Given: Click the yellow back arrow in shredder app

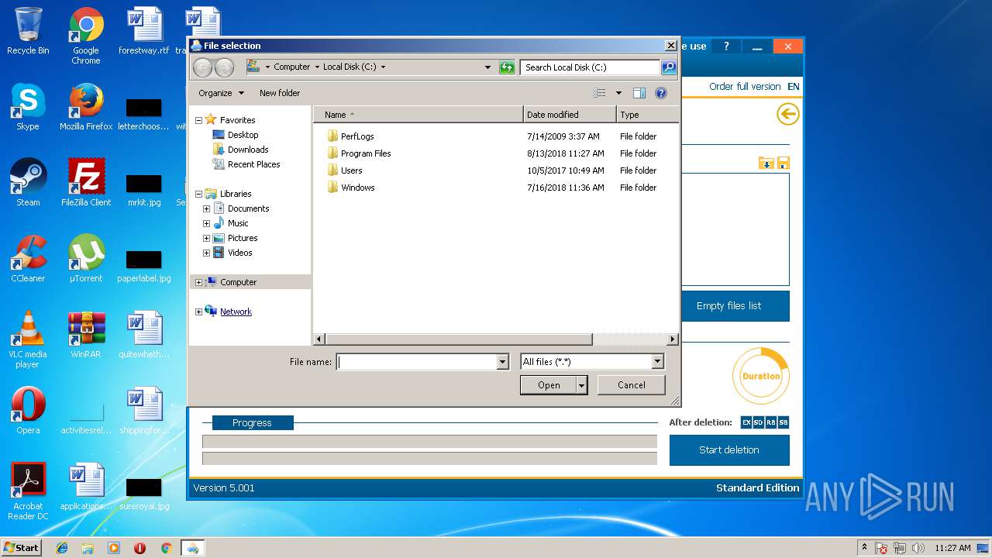Looking at the screenshot, I should point(787,115).
